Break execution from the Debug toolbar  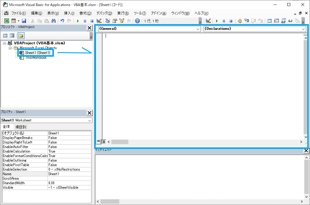(x=224, y=21)
